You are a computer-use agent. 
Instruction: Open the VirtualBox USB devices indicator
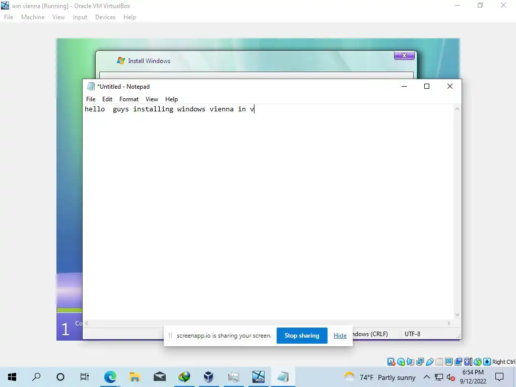tap(429, 362)
